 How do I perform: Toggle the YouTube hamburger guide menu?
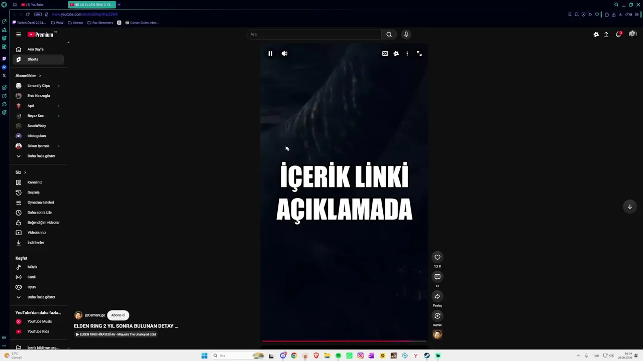coord(19,35)
